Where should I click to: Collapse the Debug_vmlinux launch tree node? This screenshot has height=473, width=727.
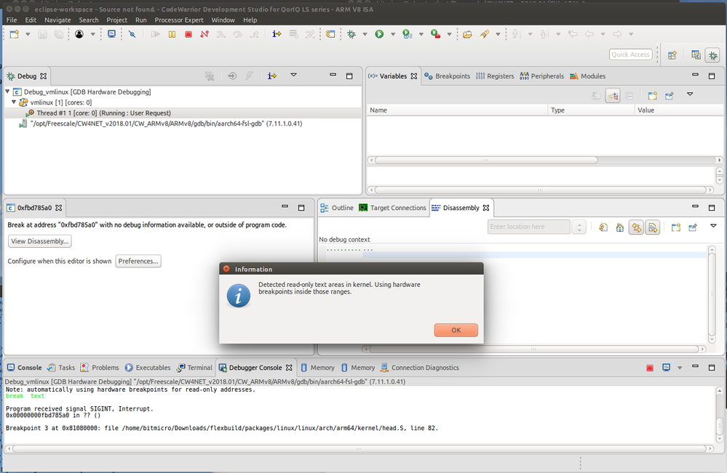point(7,92)
